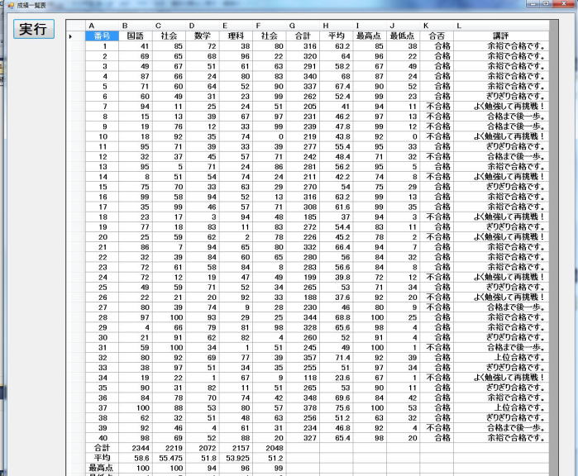Viewport: 578px width, 476px height.
Task: Select the 0 score in row 10
Action: 270,136
